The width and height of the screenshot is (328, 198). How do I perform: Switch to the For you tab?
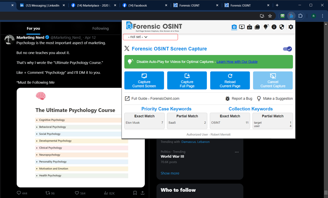click(33, 28)
